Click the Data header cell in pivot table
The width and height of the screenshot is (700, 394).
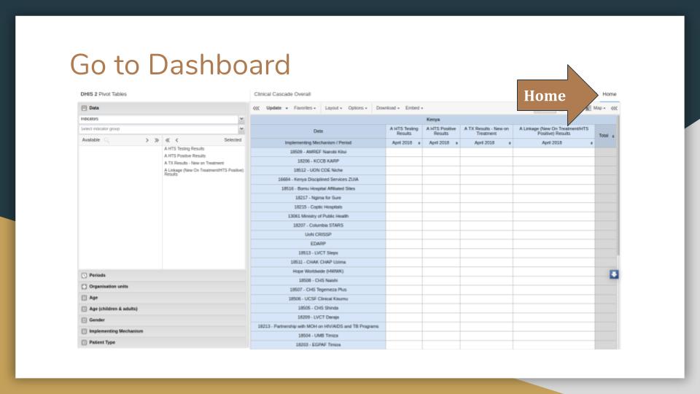pyautogui.click(x=319, y=131)
